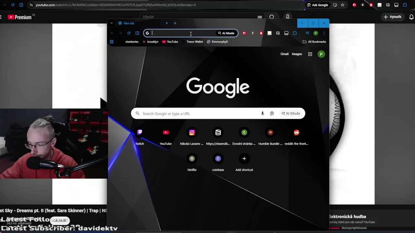Click the YouTube search magnifier button
Image resolution: width=415 pixels, height=233 pixels.
click(272, 17)
